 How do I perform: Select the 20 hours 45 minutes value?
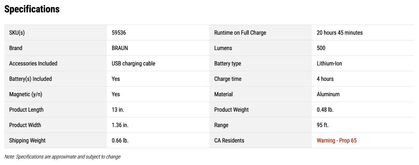340,33
